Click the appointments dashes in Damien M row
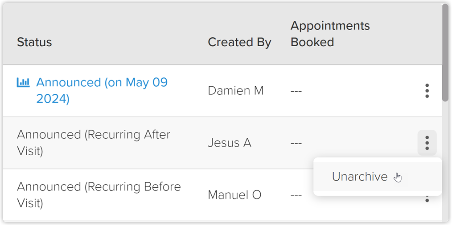 [x=296, y=92]
